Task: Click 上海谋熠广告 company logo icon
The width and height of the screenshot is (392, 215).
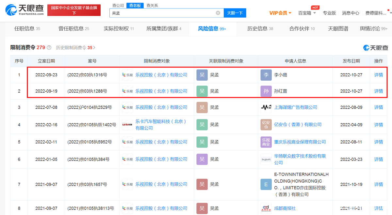Action: [266, 107]
